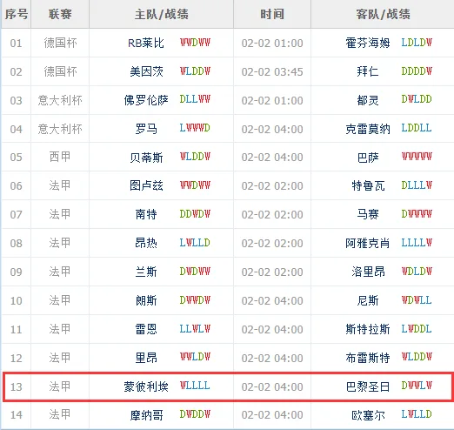Open the 拜仁 team entry
The image size is (454, 430).
point(368,71)
